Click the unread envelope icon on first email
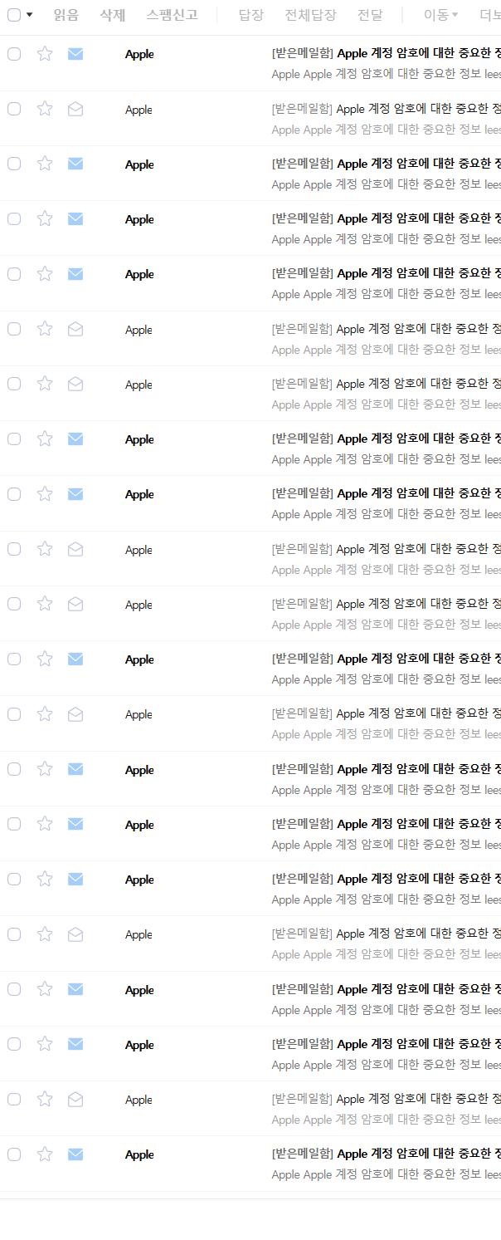This screenshot has height=1240, width=501. click(75, 54)
